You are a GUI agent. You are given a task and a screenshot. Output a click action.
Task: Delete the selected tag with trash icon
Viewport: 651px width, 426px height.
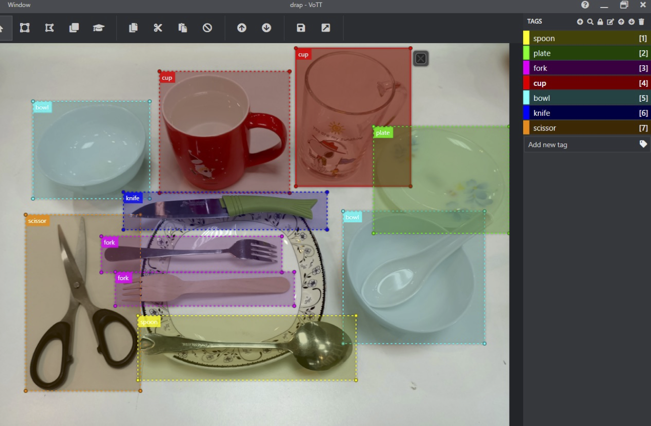[x=641, y=22]
